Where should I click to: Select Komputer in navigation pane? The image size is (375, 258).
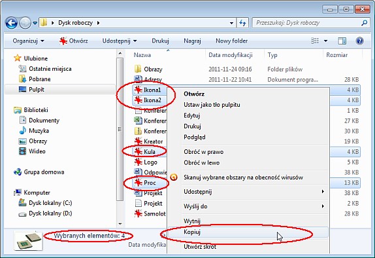[x=32, y=193]
